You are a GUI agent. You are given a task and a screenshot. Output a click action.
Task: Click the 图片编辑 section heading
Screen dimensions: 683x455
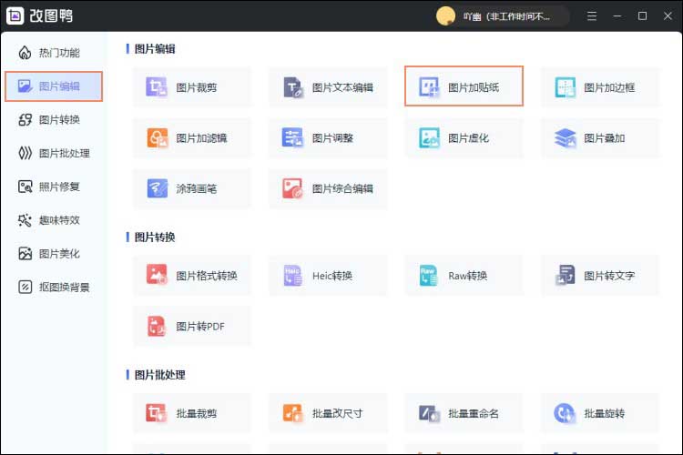point(155,49)
